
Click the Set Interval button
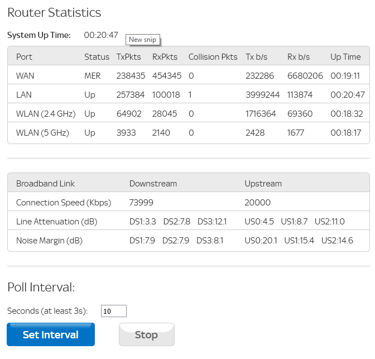coord(50,334)
